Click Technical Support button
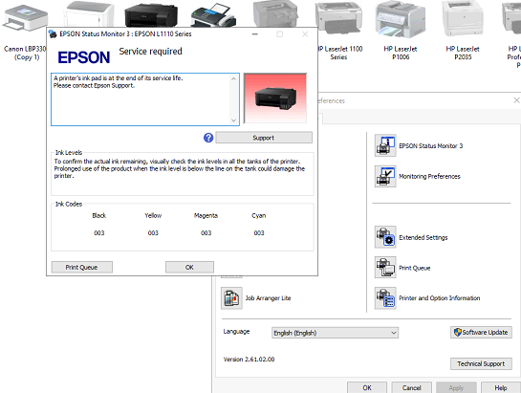Viewport: 521px width, 393px height. point(481,363)
